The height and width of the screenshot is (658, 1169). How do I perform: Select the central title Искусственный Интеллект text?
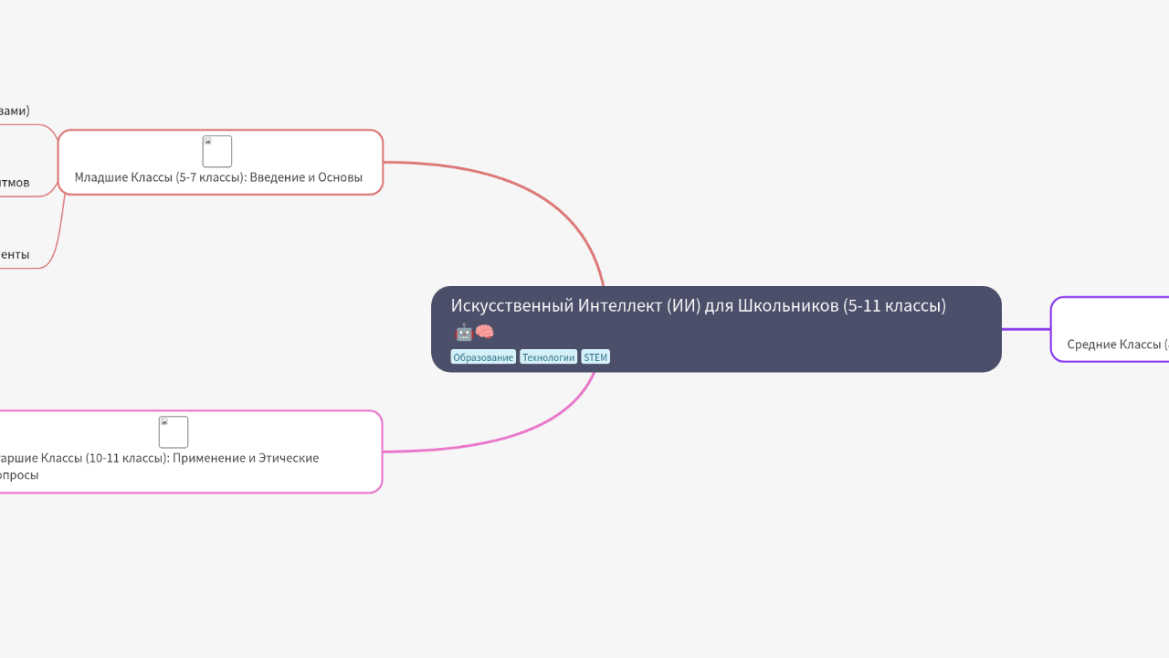click(698, 305)
